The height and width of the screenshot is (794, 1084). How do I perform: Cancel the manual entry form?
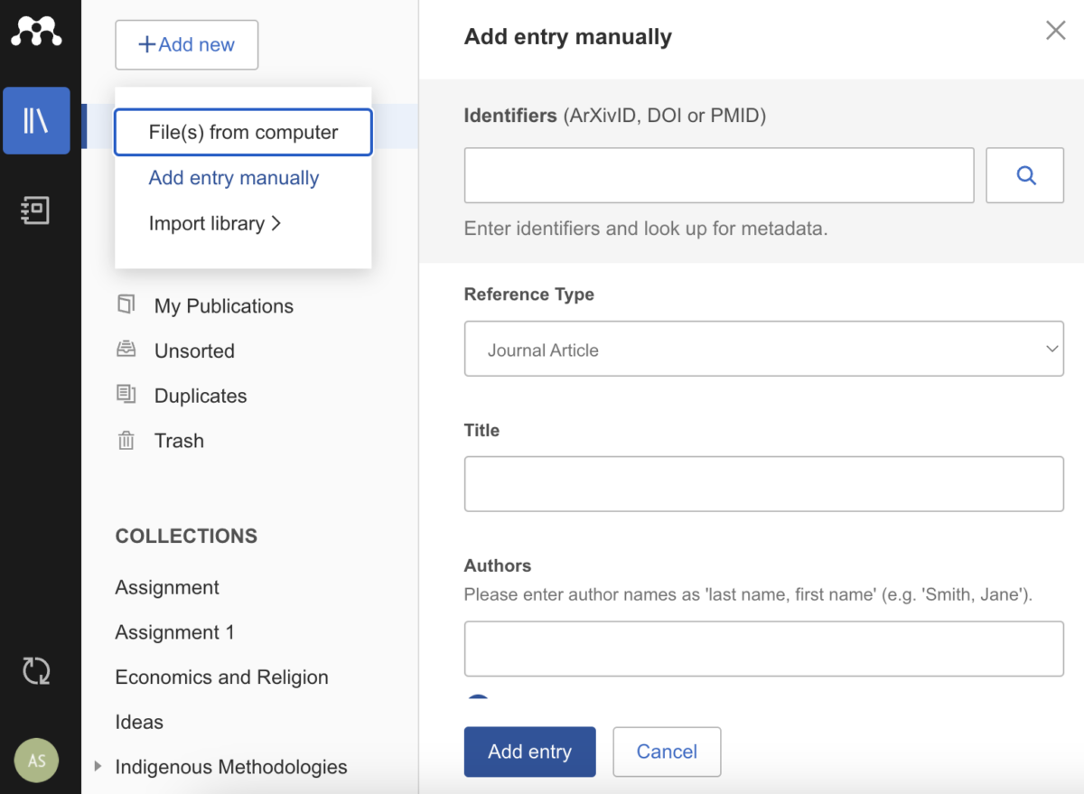(667, 752)
